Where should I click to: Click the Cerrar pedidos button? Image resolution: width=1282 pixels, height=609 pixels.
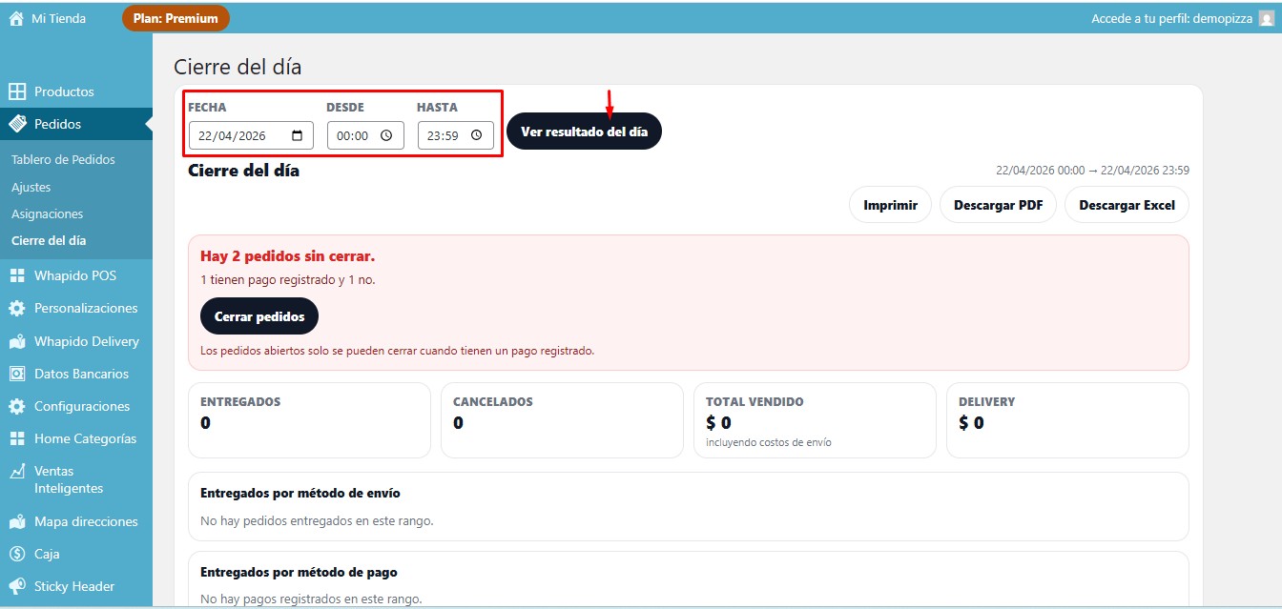pyautogui.click(x=259, y=316)
